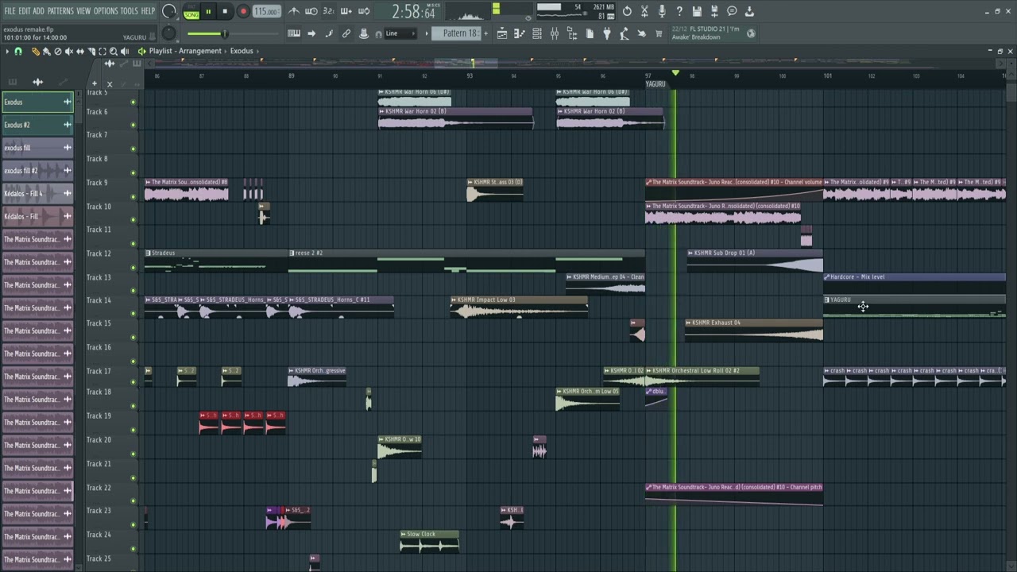Open the channel rack icon
Viewport: 1017px width, 572px height.
pyautogui.click(x=537, y=33)
